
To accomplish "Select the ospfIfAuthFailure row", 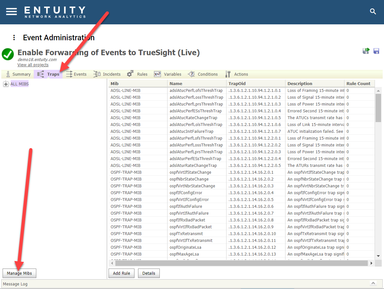I will click(241, 207).
